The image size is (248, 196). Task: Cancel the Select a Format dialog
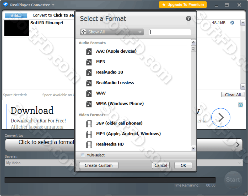click(161, 165)
